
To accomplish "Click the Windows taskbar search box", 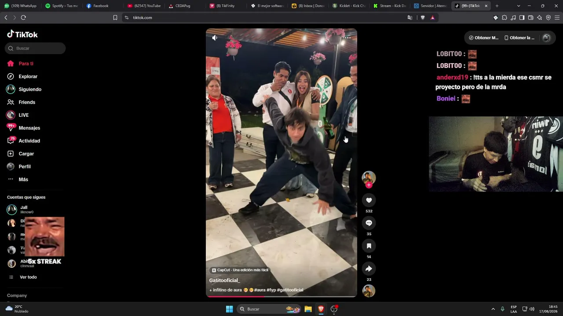I will click(x=269, y=309).
